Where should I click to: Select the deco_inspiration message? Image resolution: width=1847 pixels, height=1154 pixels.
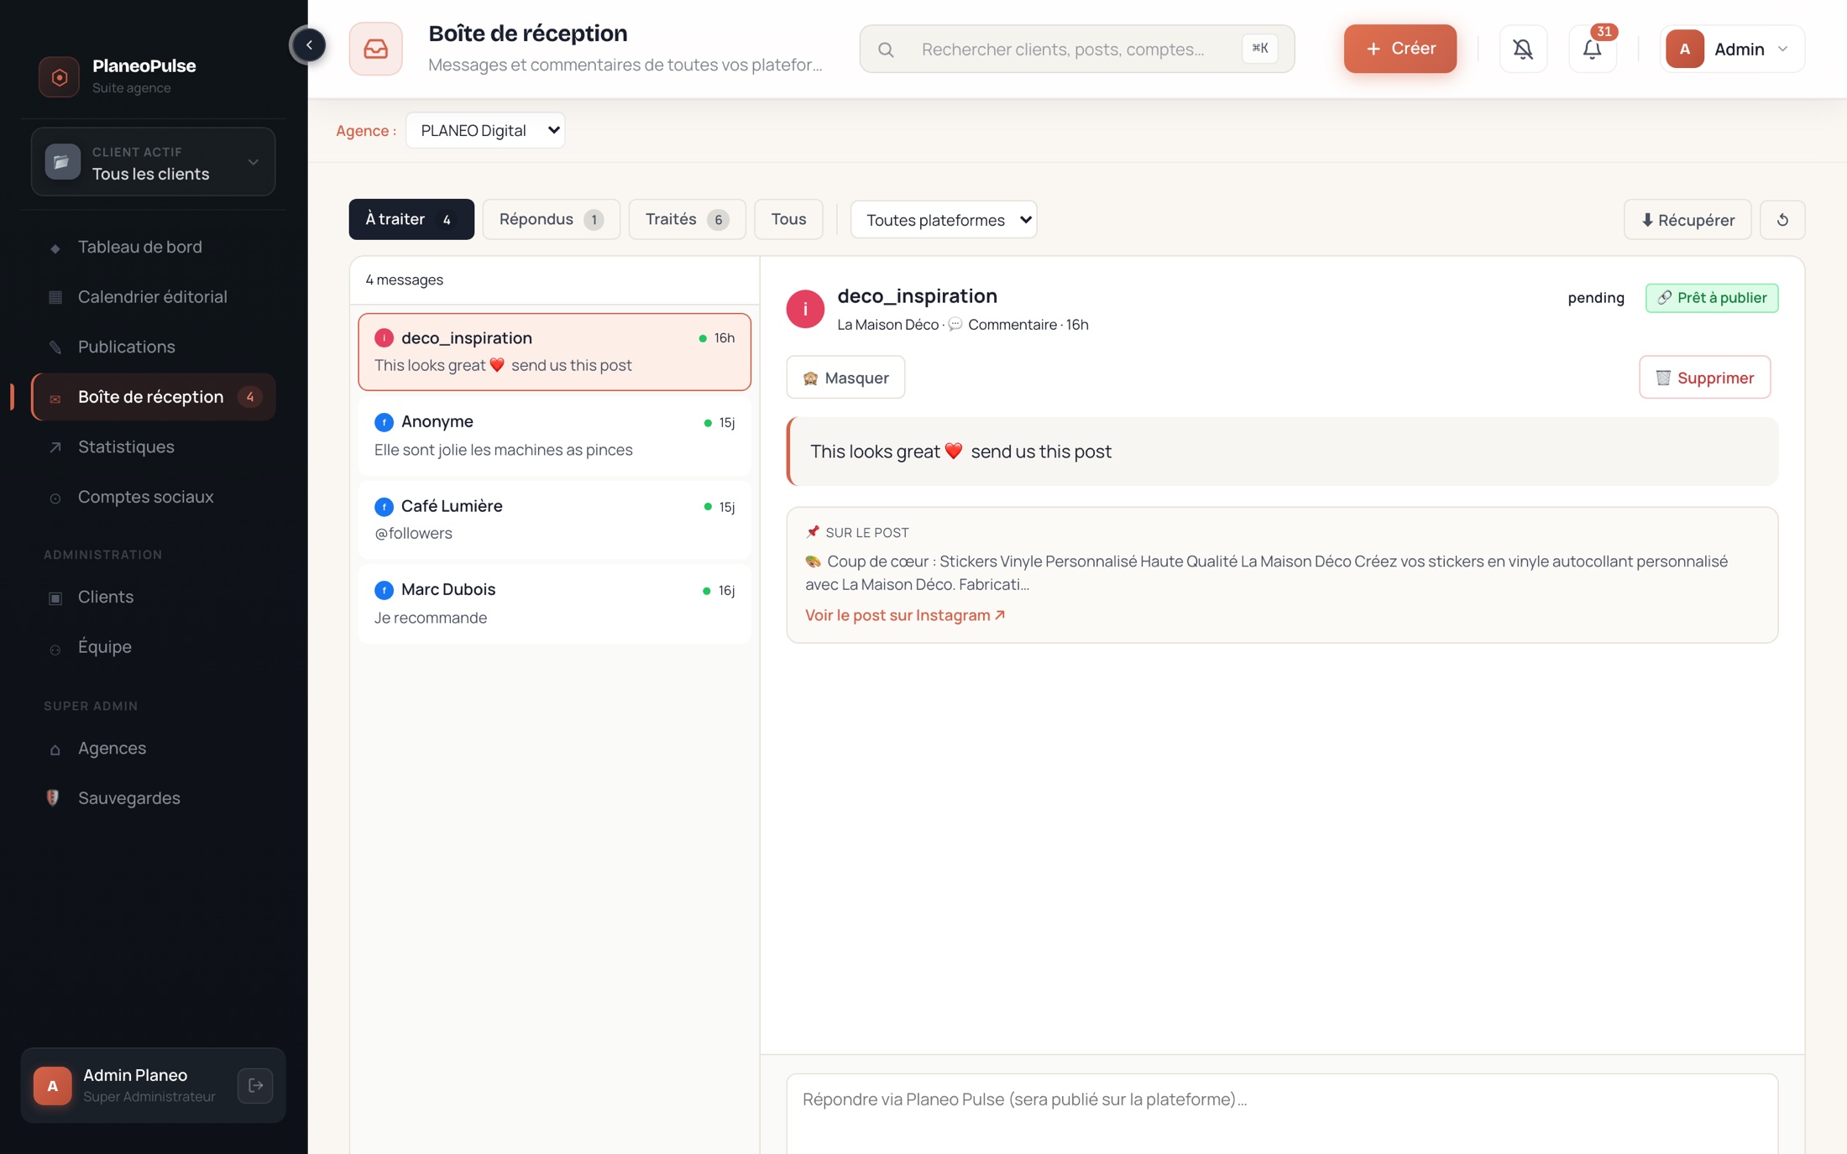pyautogui.click(x=554, y=352)
